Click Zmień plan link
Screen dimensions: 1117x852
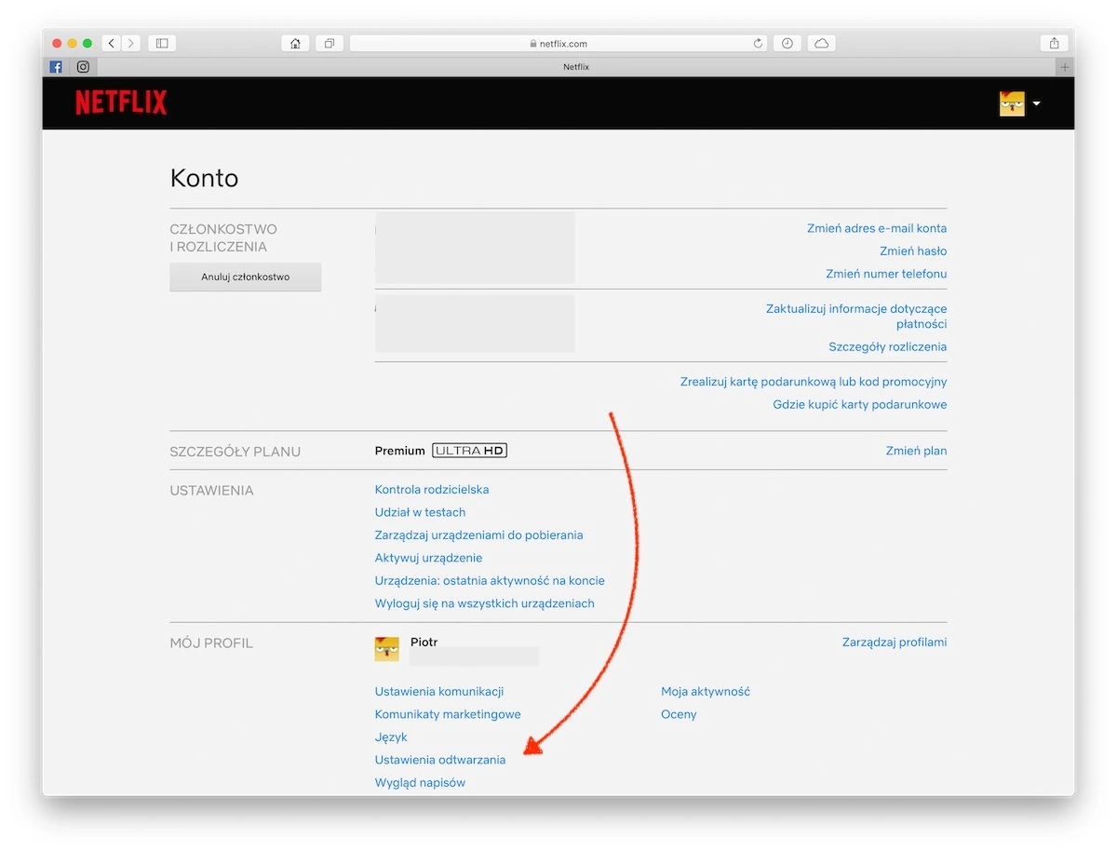[x=916, y=451]
